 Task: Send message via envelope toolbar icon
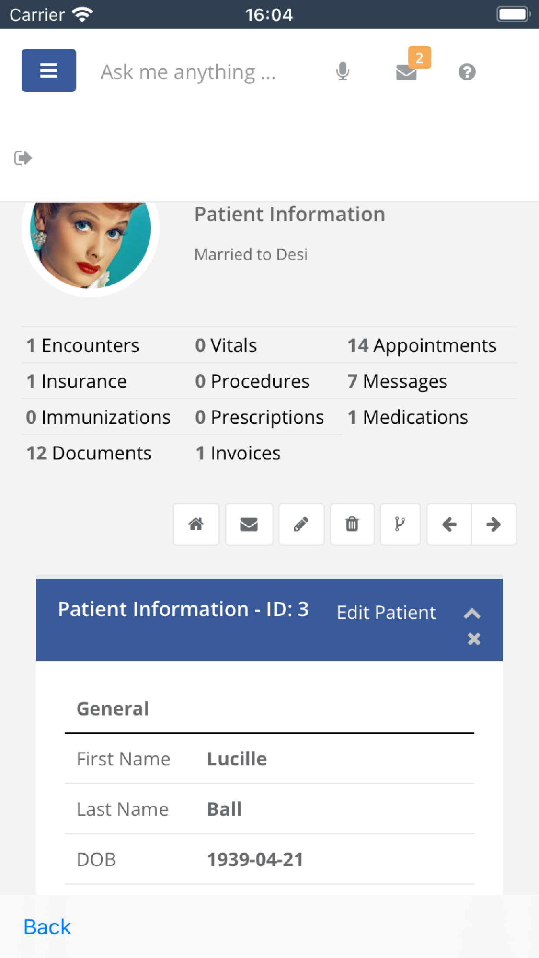(249, 524)
